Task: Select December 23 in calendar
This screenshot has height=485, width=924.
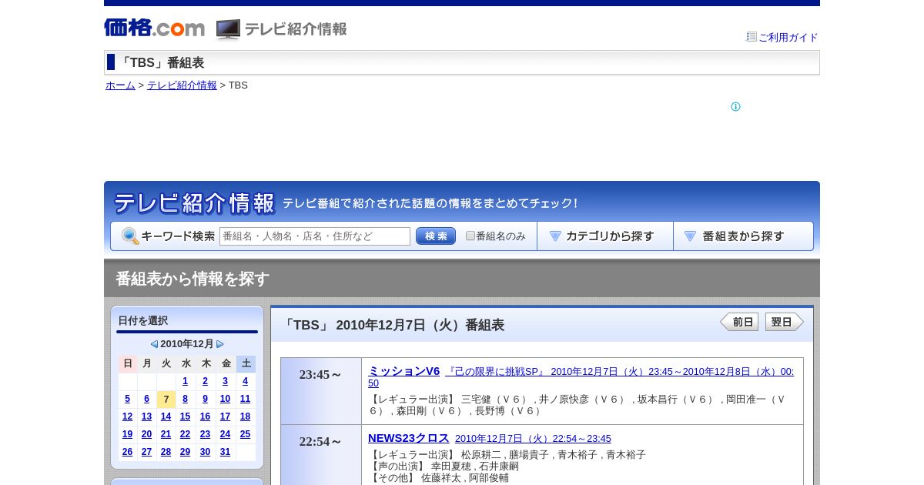Action: [205, 434]
